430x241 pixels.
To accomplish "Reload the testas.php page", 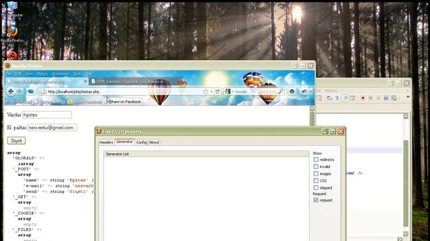I will [x=218, y=92].
